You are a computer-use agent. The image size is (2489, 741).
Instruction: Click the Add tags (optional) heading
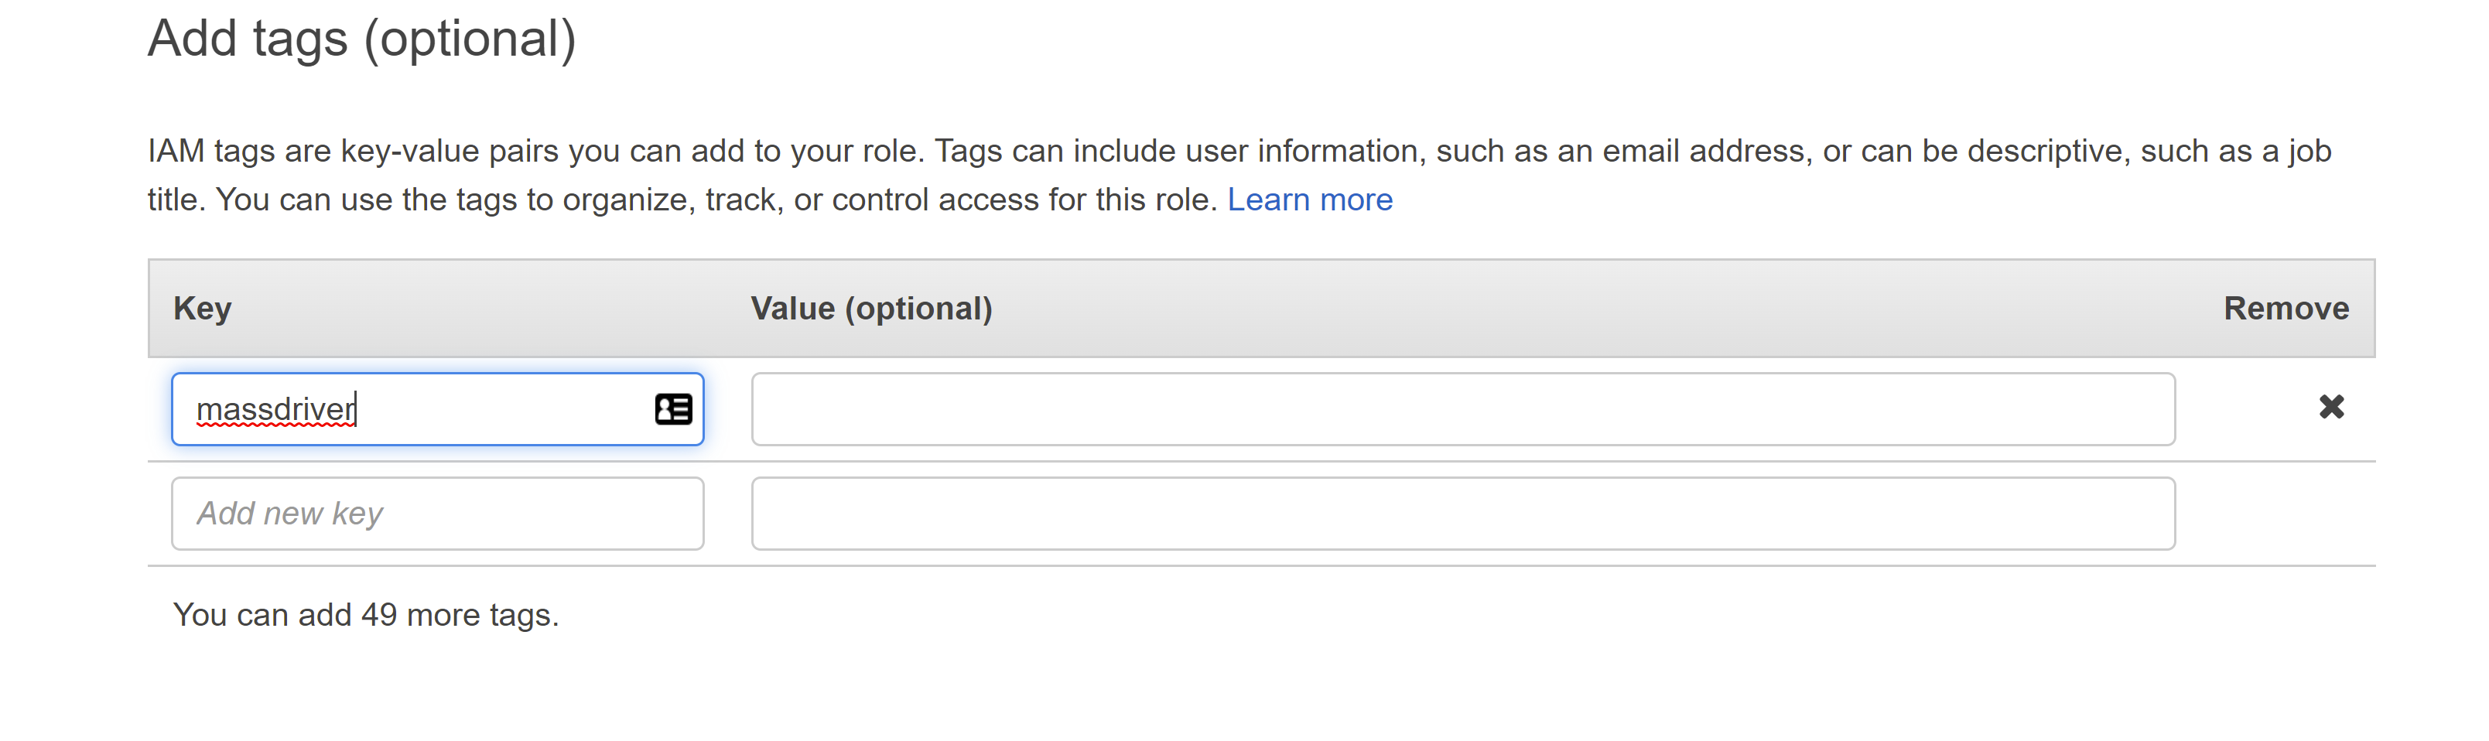click(x=361, y=40)
